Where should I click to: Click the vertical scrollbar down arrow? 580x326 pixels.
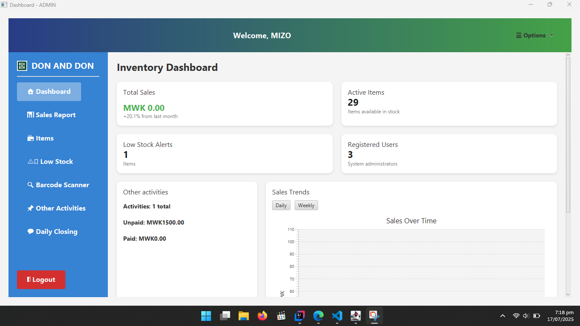(568, 294)
